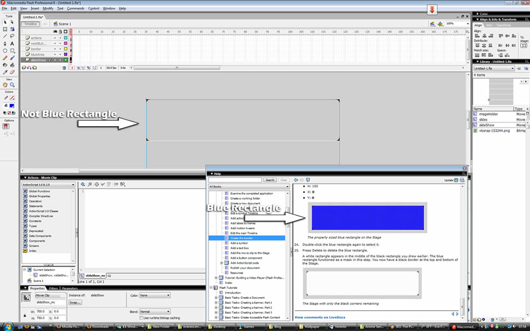Open the Control menu

click(93, 8)
